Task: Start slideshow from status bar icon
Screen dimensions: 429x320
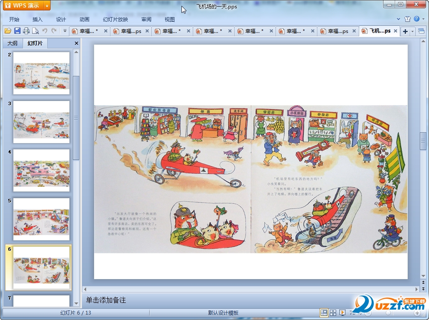Action: (x=342, y=312)
